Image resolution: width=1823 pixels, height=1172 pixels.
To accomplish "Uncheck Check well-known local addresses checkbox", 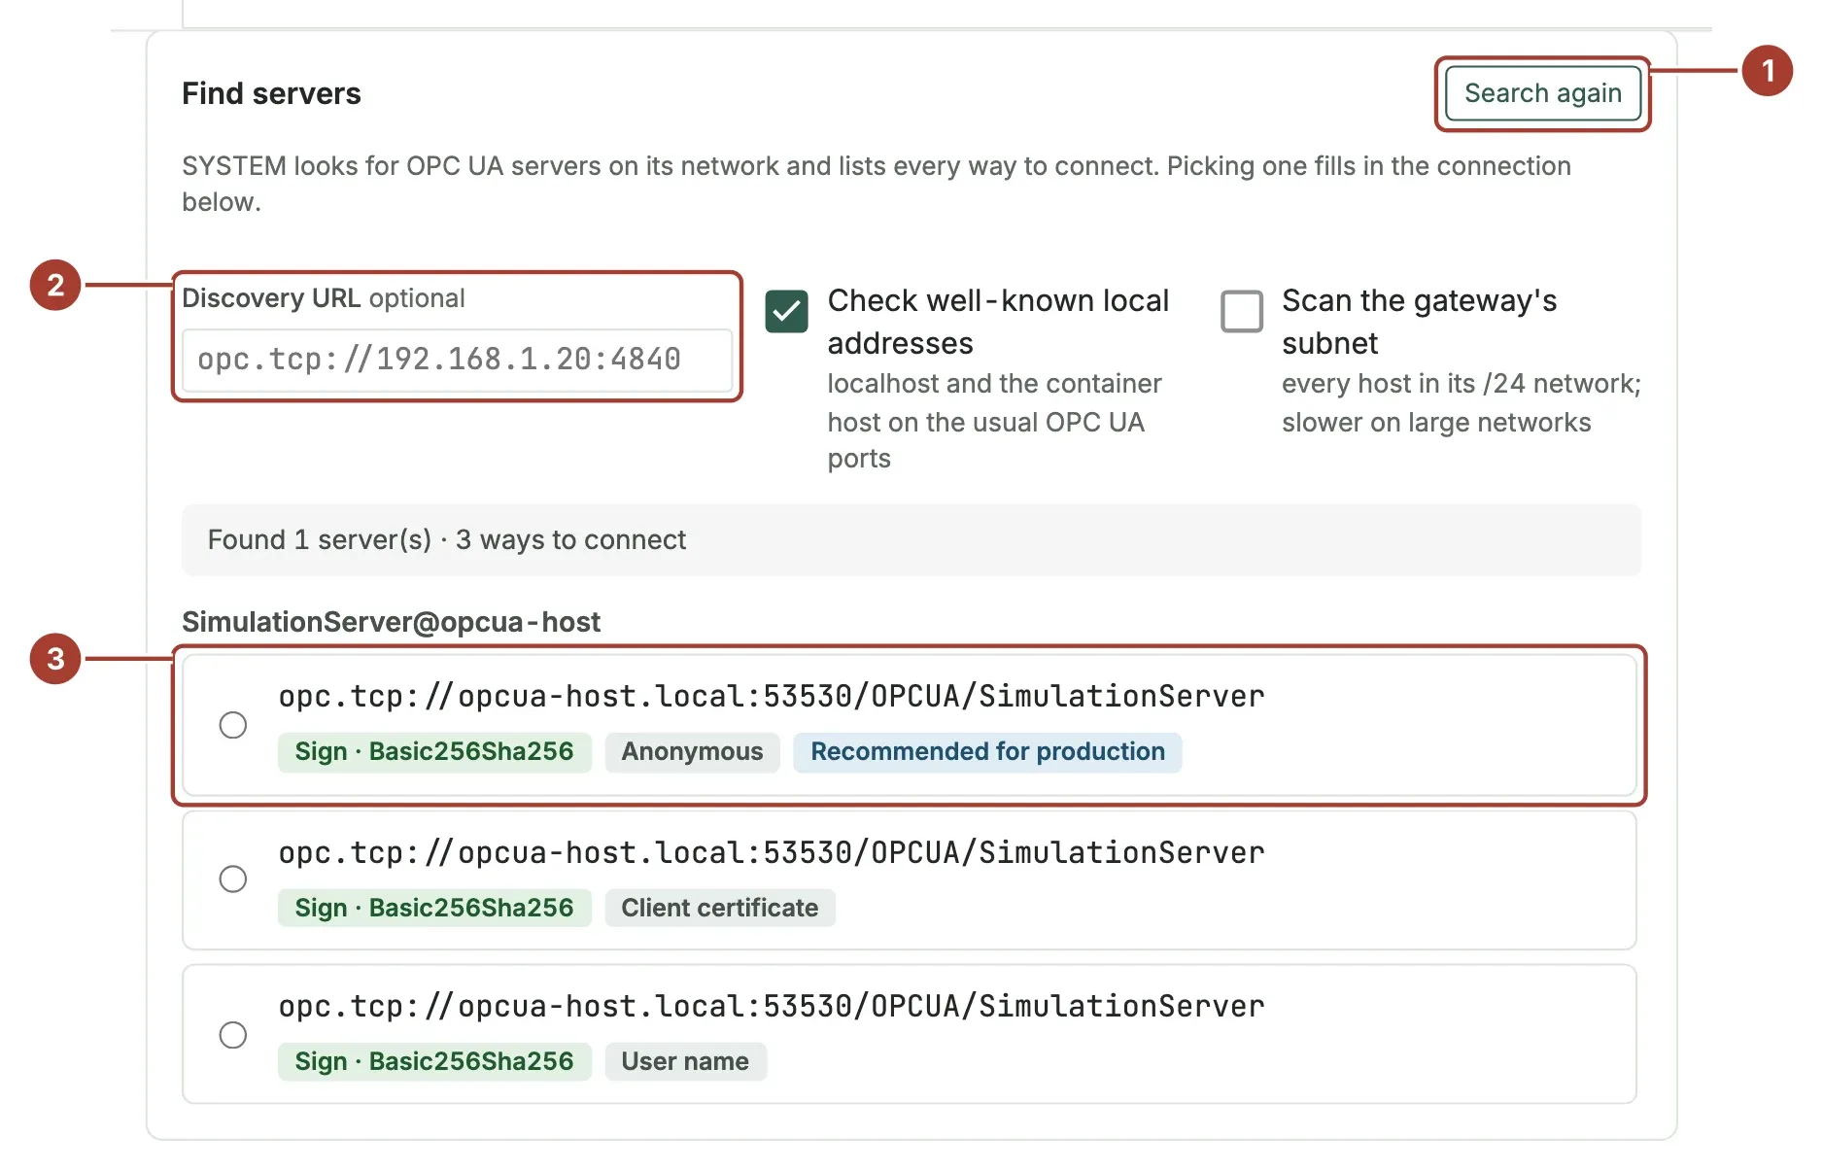I will tap(786, 311).
